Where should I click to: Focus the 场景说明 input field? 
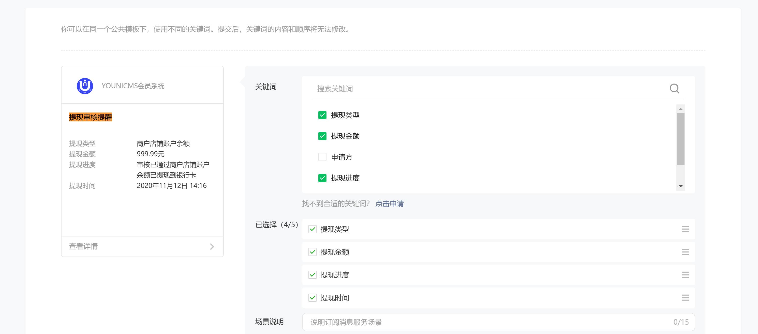tap(498, 322)
